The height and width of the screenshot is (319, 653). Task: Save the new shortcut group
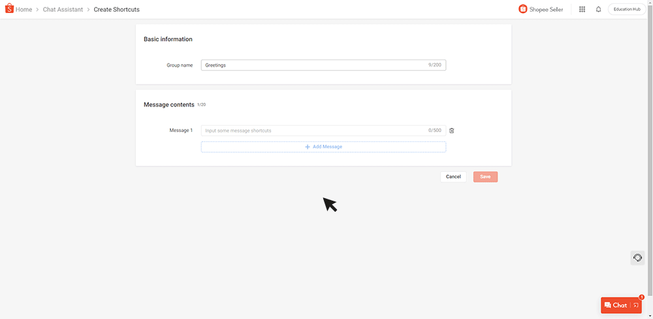[x=485, y=176]
